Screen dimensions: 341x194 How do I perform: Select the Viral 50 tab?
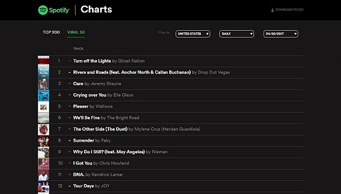point(76,32)
